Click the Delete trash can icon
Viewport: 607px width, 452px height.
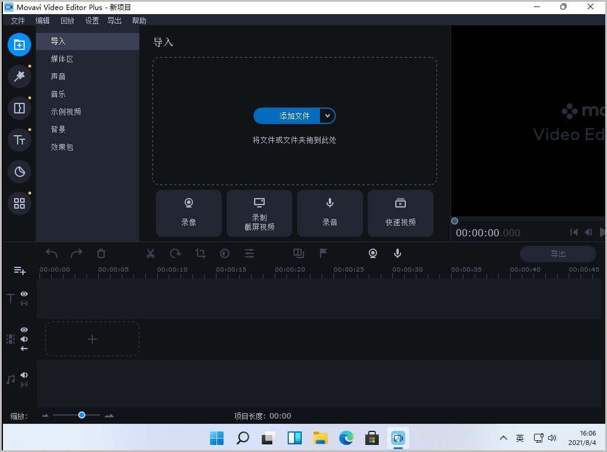(x=101, y=253)
